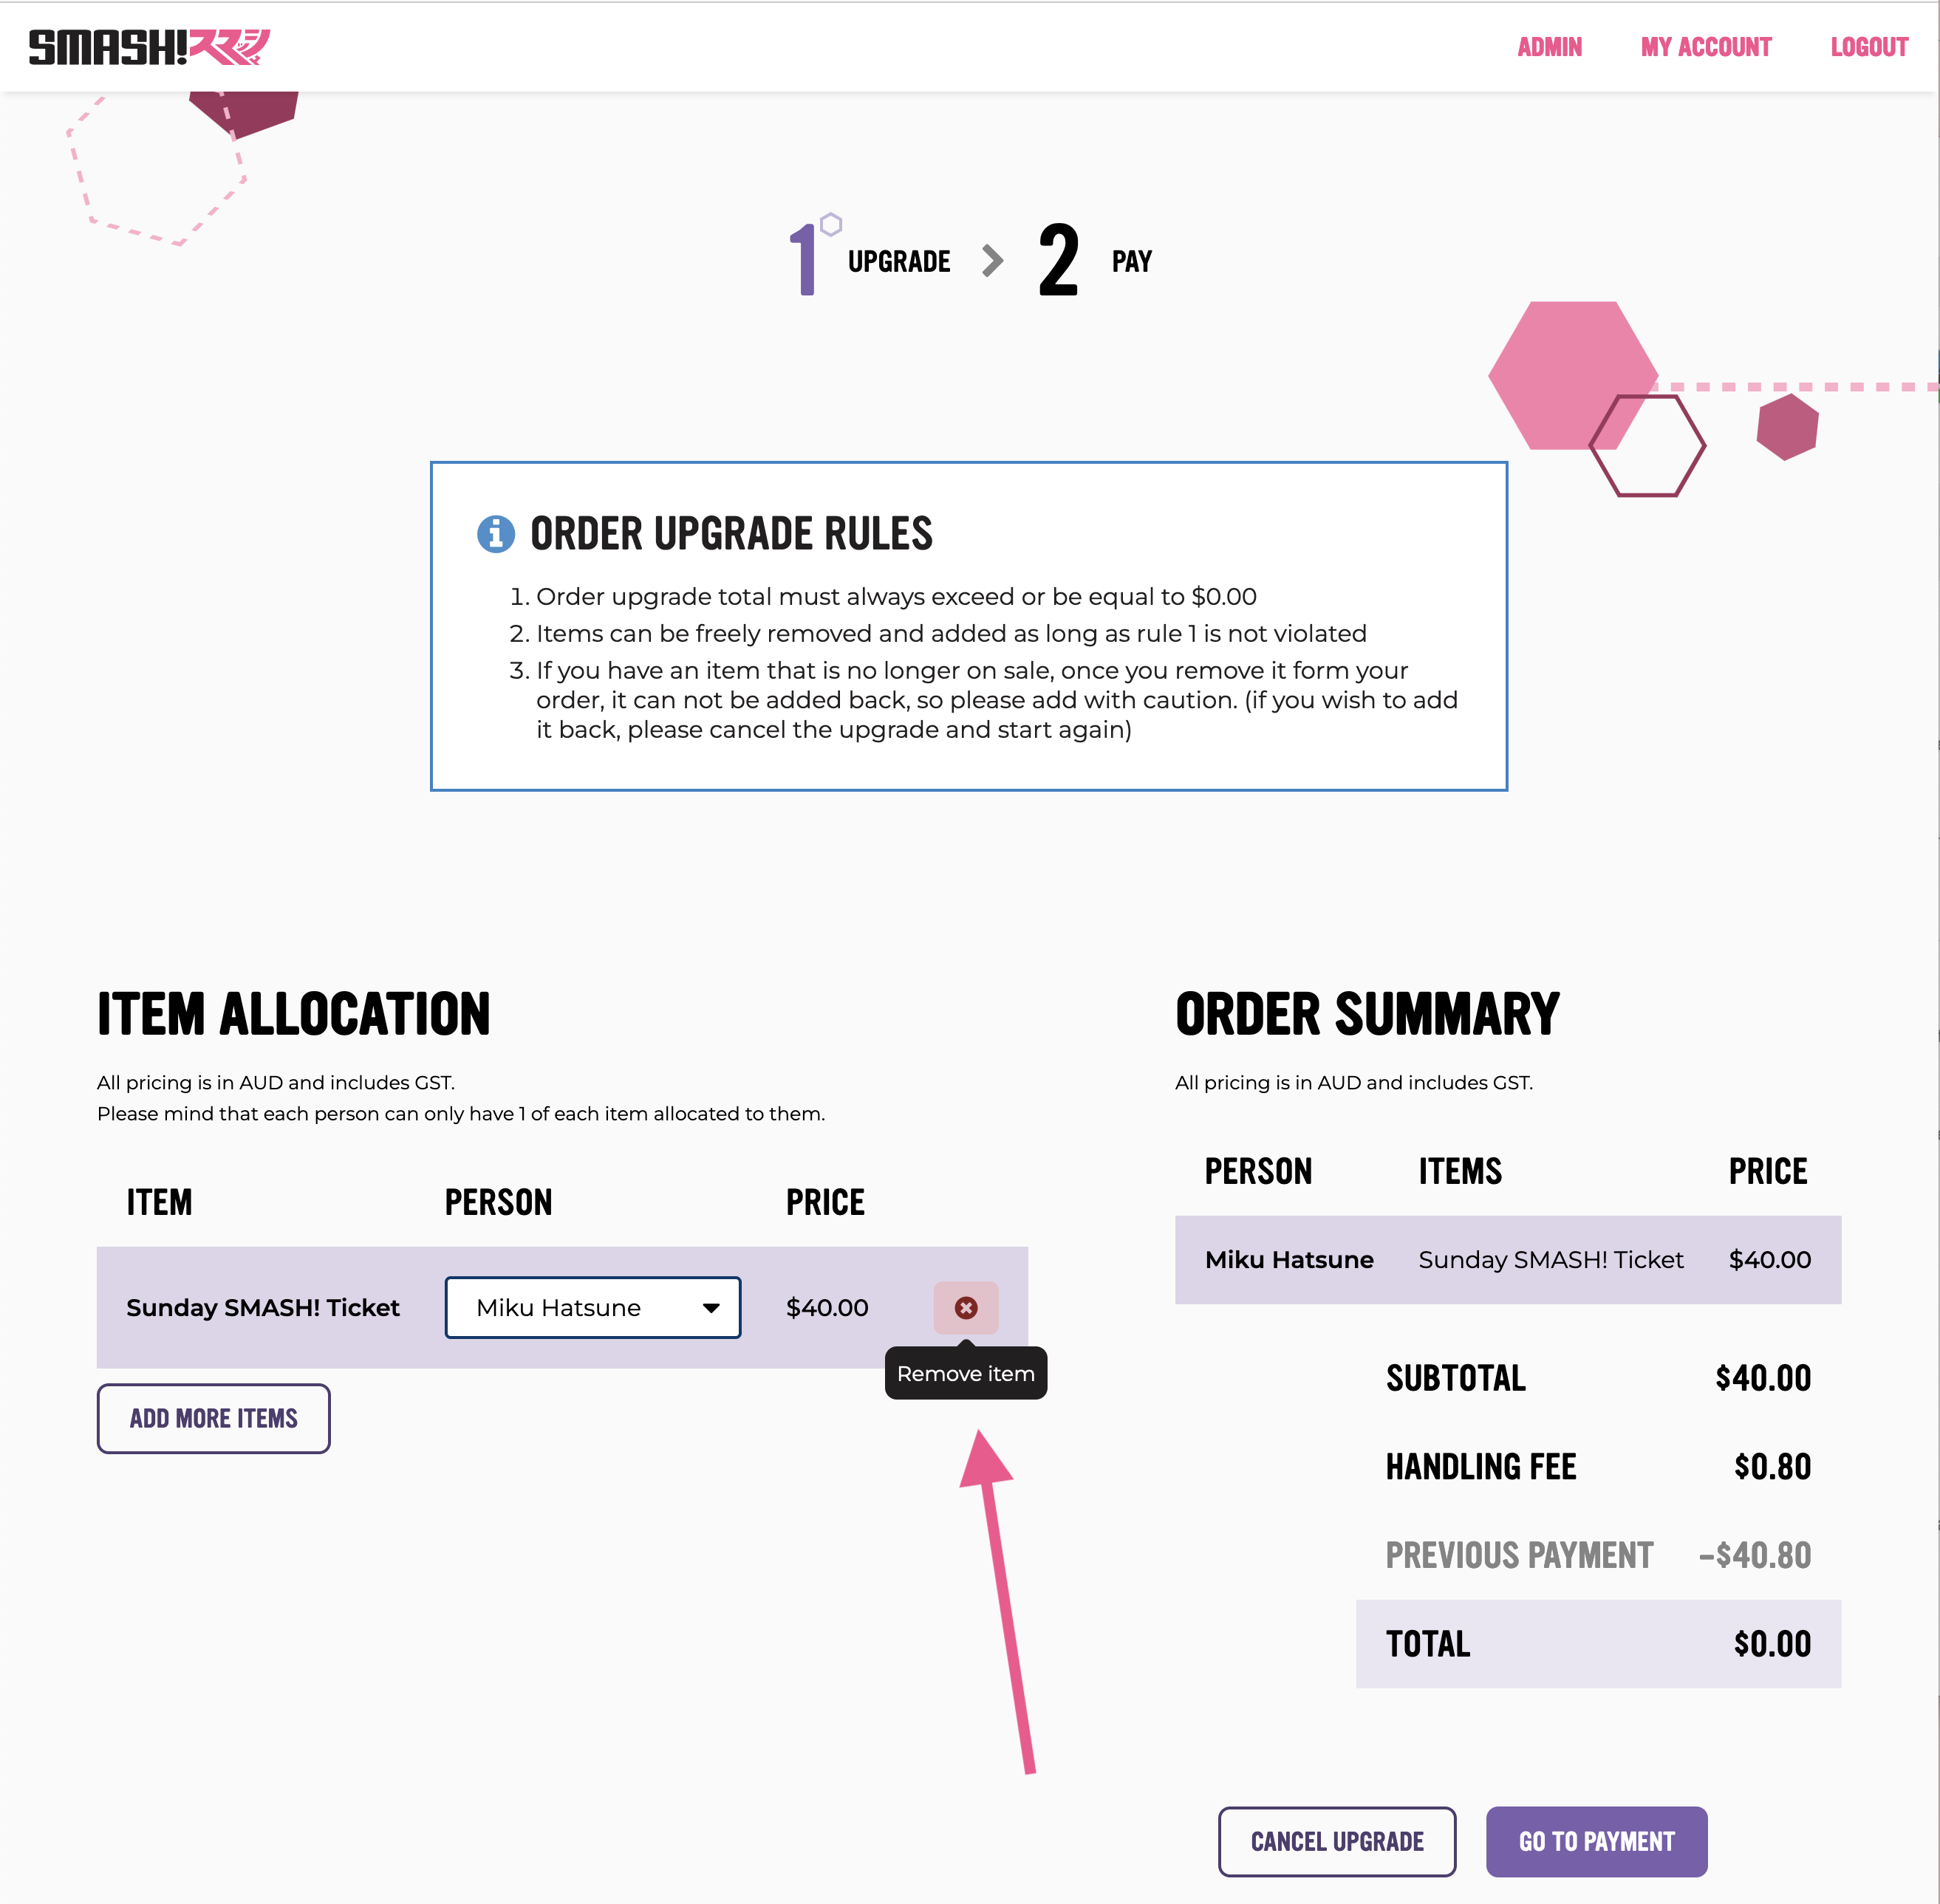
Task: Go to My Account page
Action: tap(1706, 47)
